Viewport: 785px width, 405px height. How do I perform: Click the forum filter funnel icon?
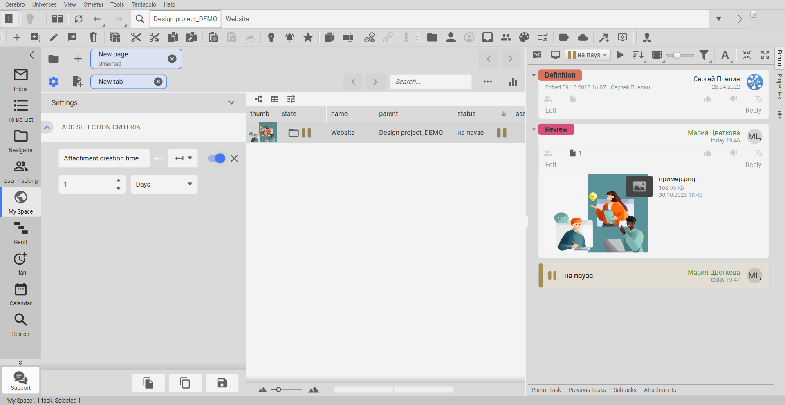(704, 55)
